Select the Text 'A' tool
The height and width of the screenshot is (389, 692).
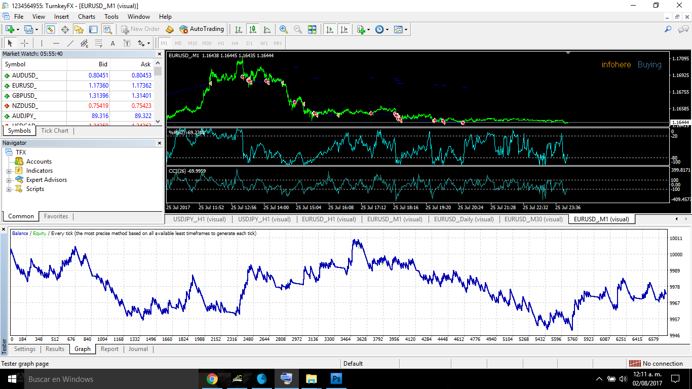[x=112, y=43]
